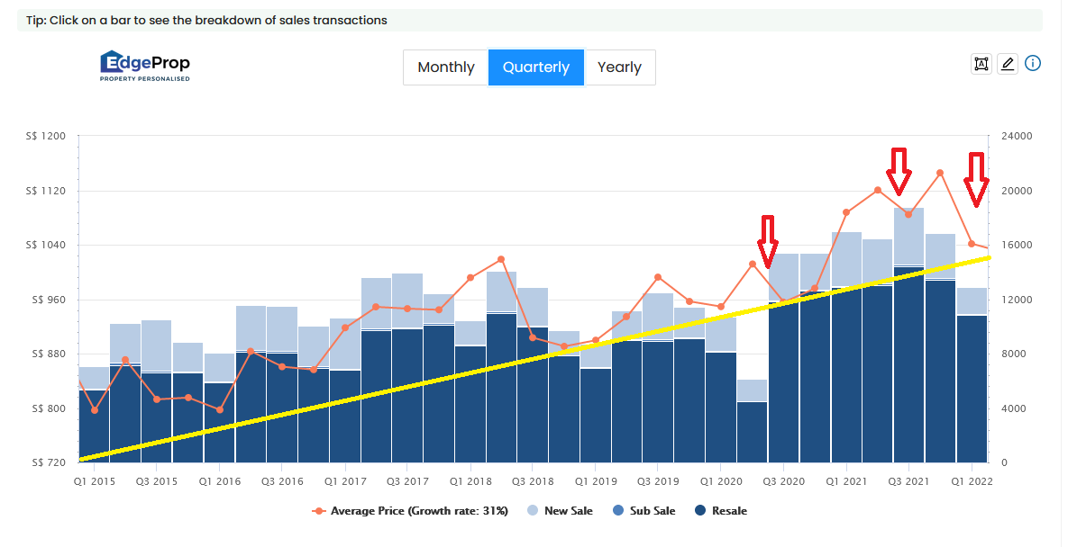Viewport: 1077px width, 547px height.
Task: Click the Resale bar above Q1 2017
Action: coord(345,417)
